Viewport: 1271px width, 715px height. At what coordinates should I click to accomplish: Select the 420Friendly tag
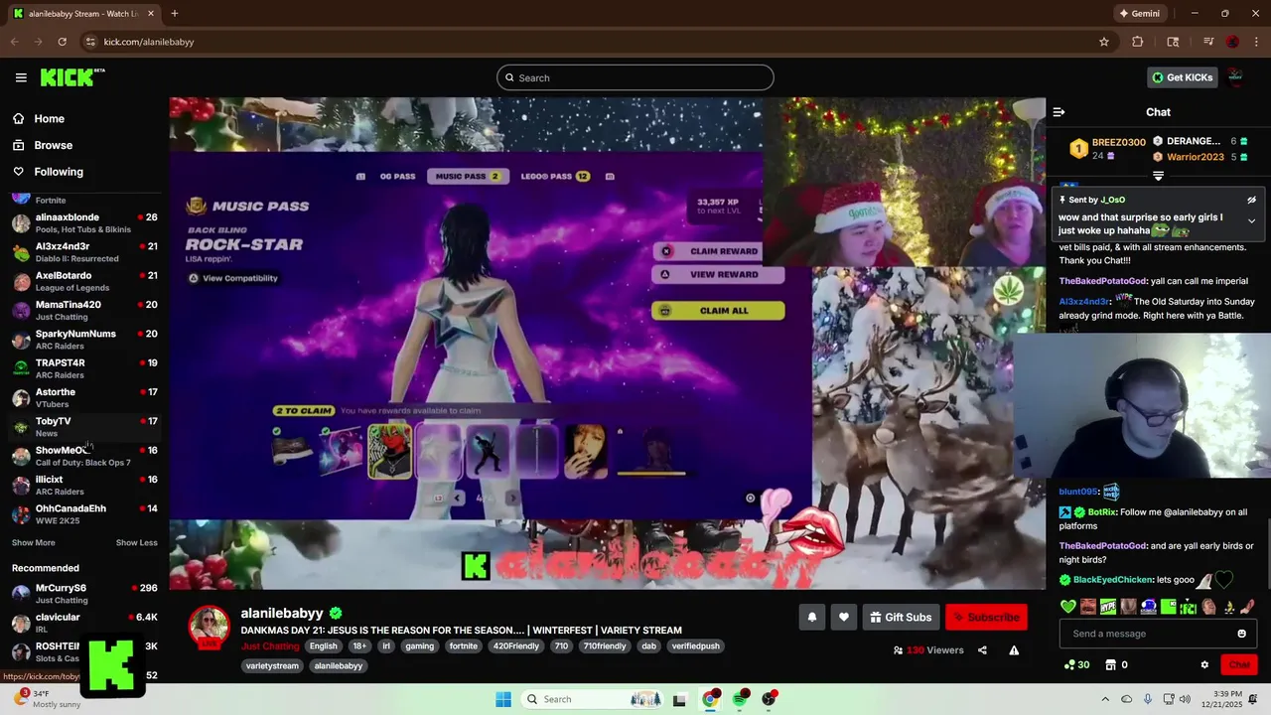tap(516, 645)
